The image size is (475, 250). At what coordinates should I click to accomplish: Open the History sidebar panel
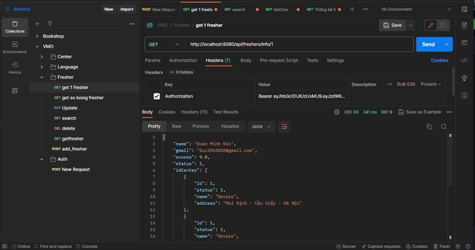pyautogui.click(x=15, y=69)
